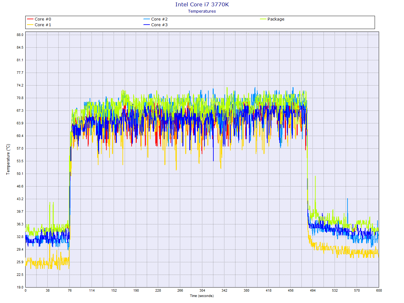The height and width of the screenshot is (303, 404).
Task: Click the 36.3 y-axis value
Action: coord(20,224)
